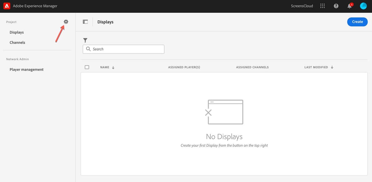
Task: Toggle the select-all checkbox above the list
Action: 87,67
